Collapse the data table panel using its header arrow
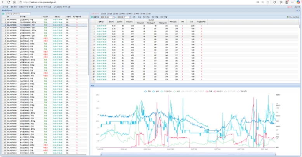This screenshot has width=302, height=157. 300,10
